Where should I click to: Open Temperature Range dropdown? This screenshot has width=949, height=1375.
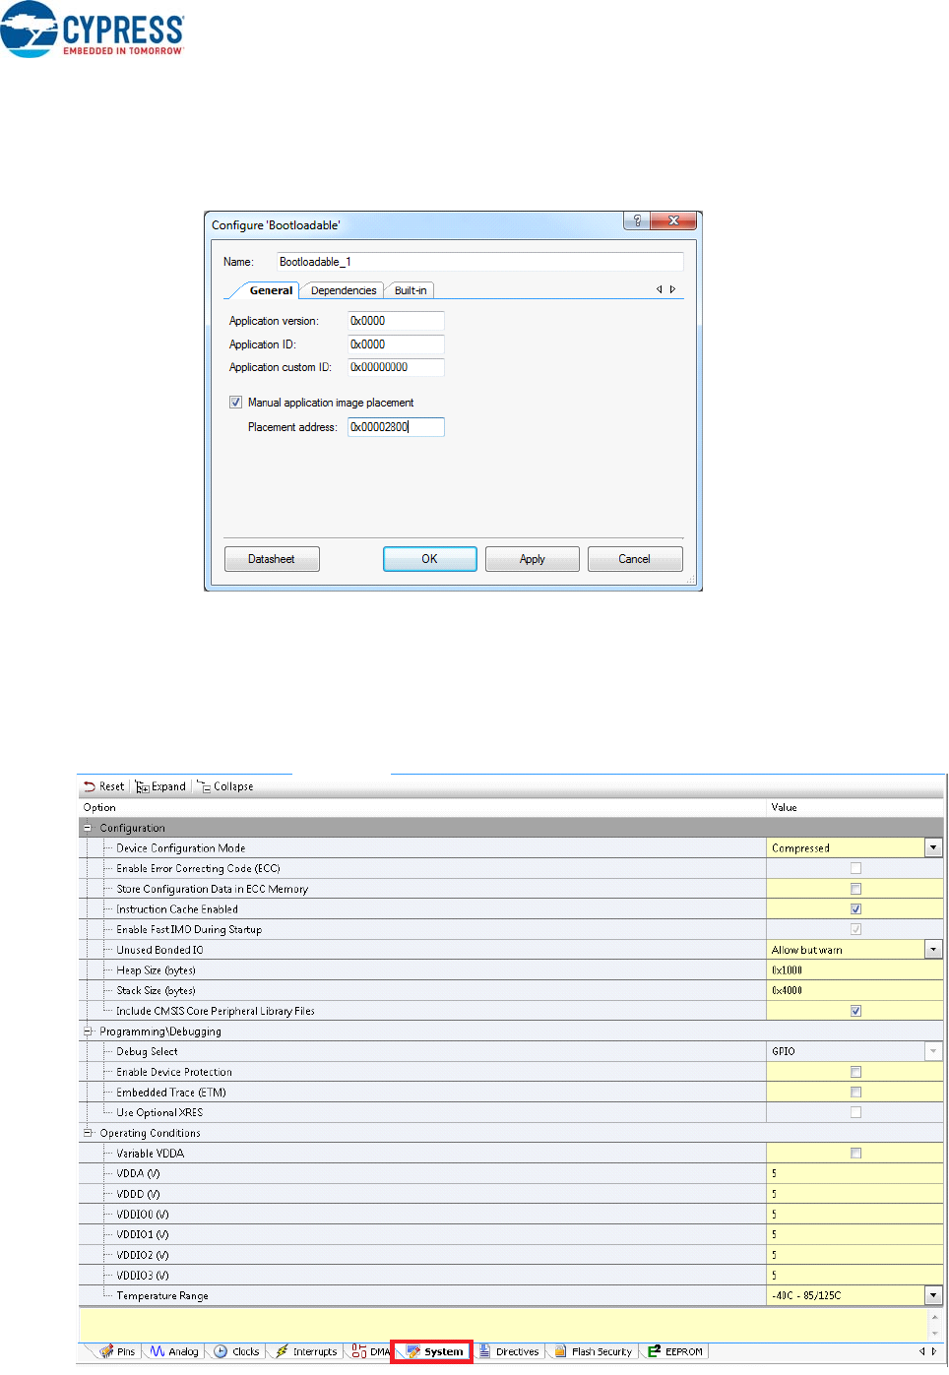tap(932, 1295)
